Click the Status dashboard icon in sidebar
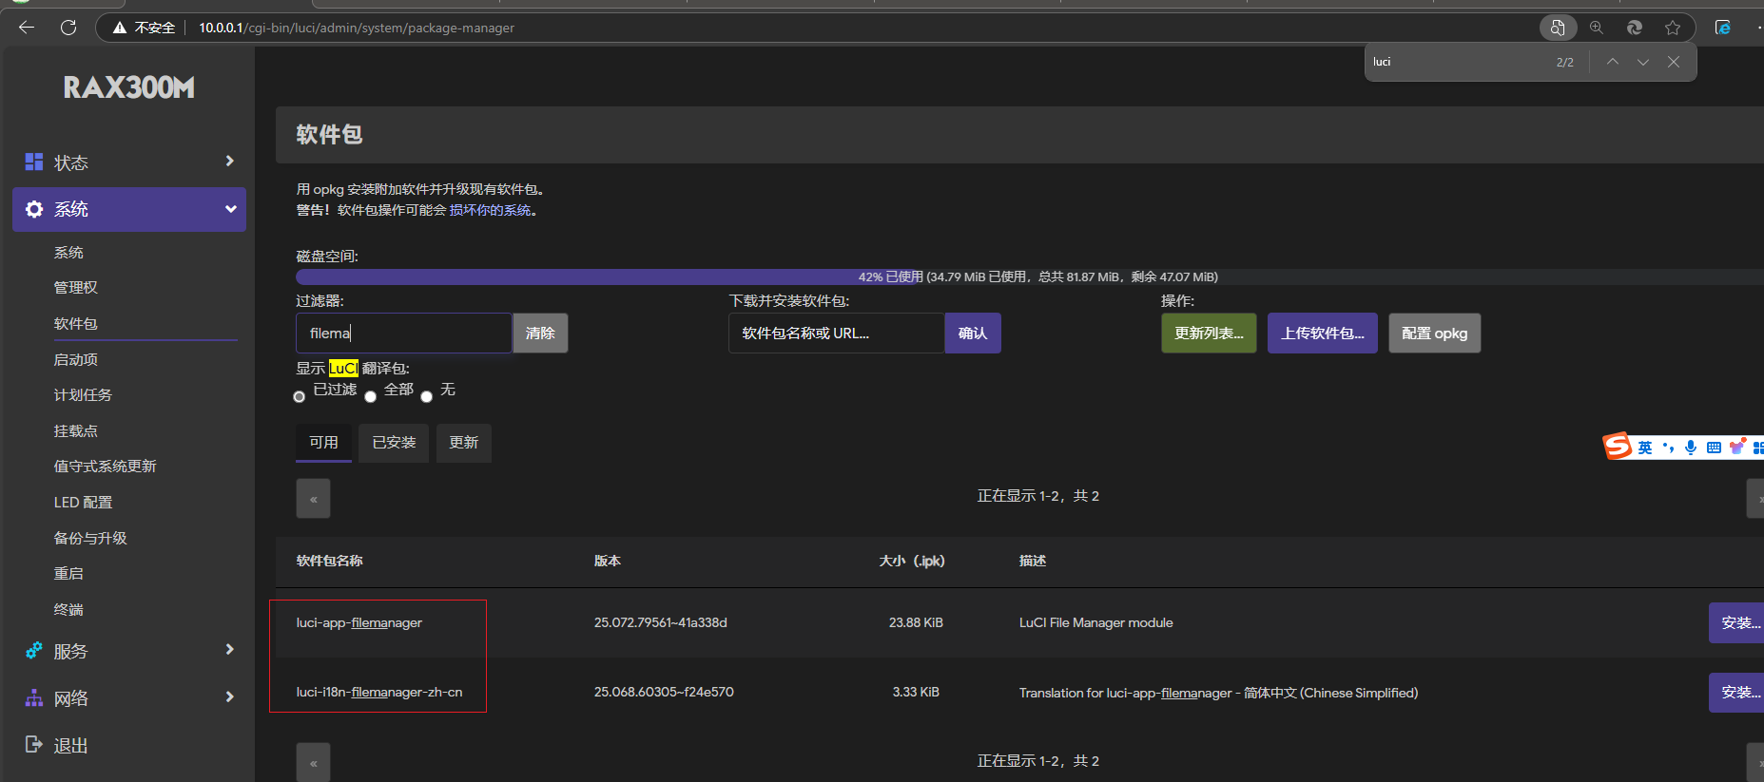Viewport: 1764px width, 782px height. pyautogui.click(x=34, y=162)
